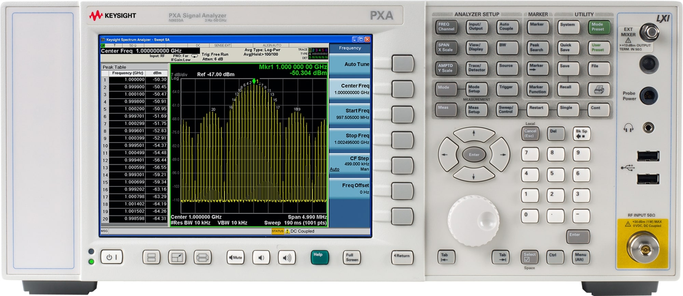This screenshot has height=296, width=683.
Task: Click the Full Screen button
Action: (351, 257)
